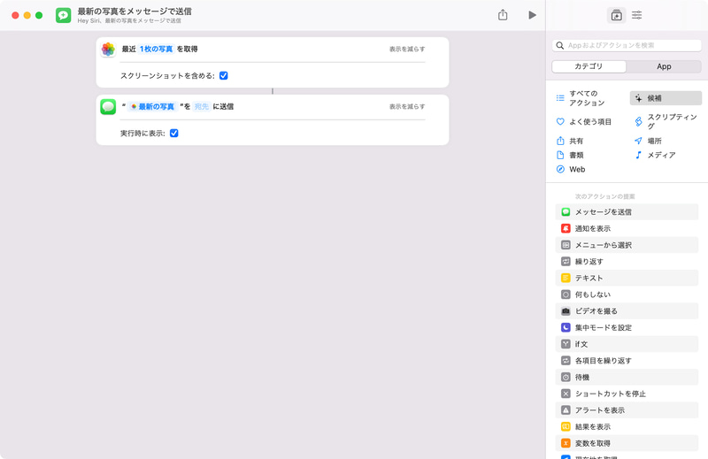This screenshot has width=708, height=459.
Task: Add the メッセージを送信 action
Action: coord(627,212)
